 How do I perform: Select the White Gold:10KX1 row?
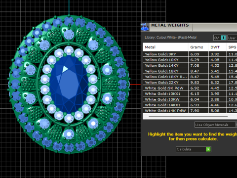coord(190,94)
